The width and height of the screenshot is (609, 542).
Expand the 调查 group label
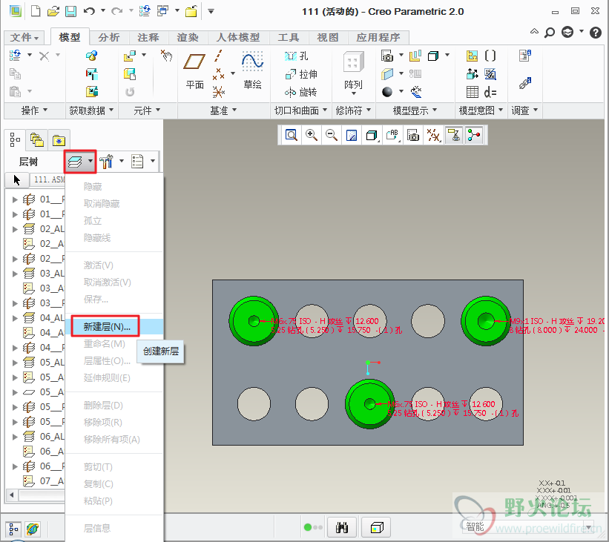click(524, 110)
